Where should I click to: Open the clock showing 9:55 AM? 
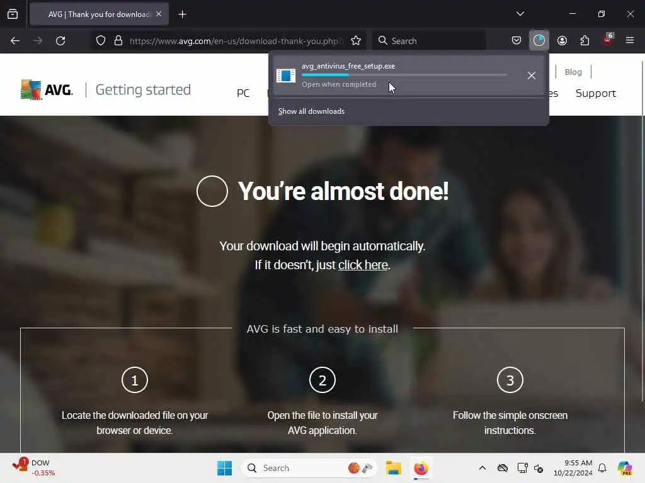click(573, 468)
